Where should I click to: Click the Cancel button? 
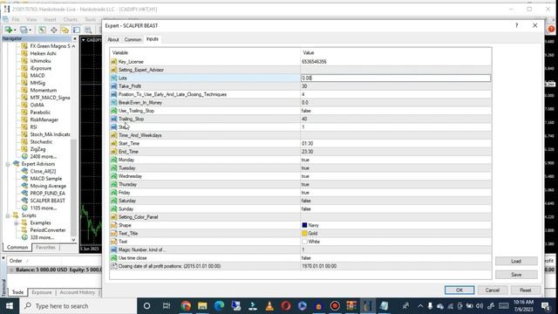point(493,290)
